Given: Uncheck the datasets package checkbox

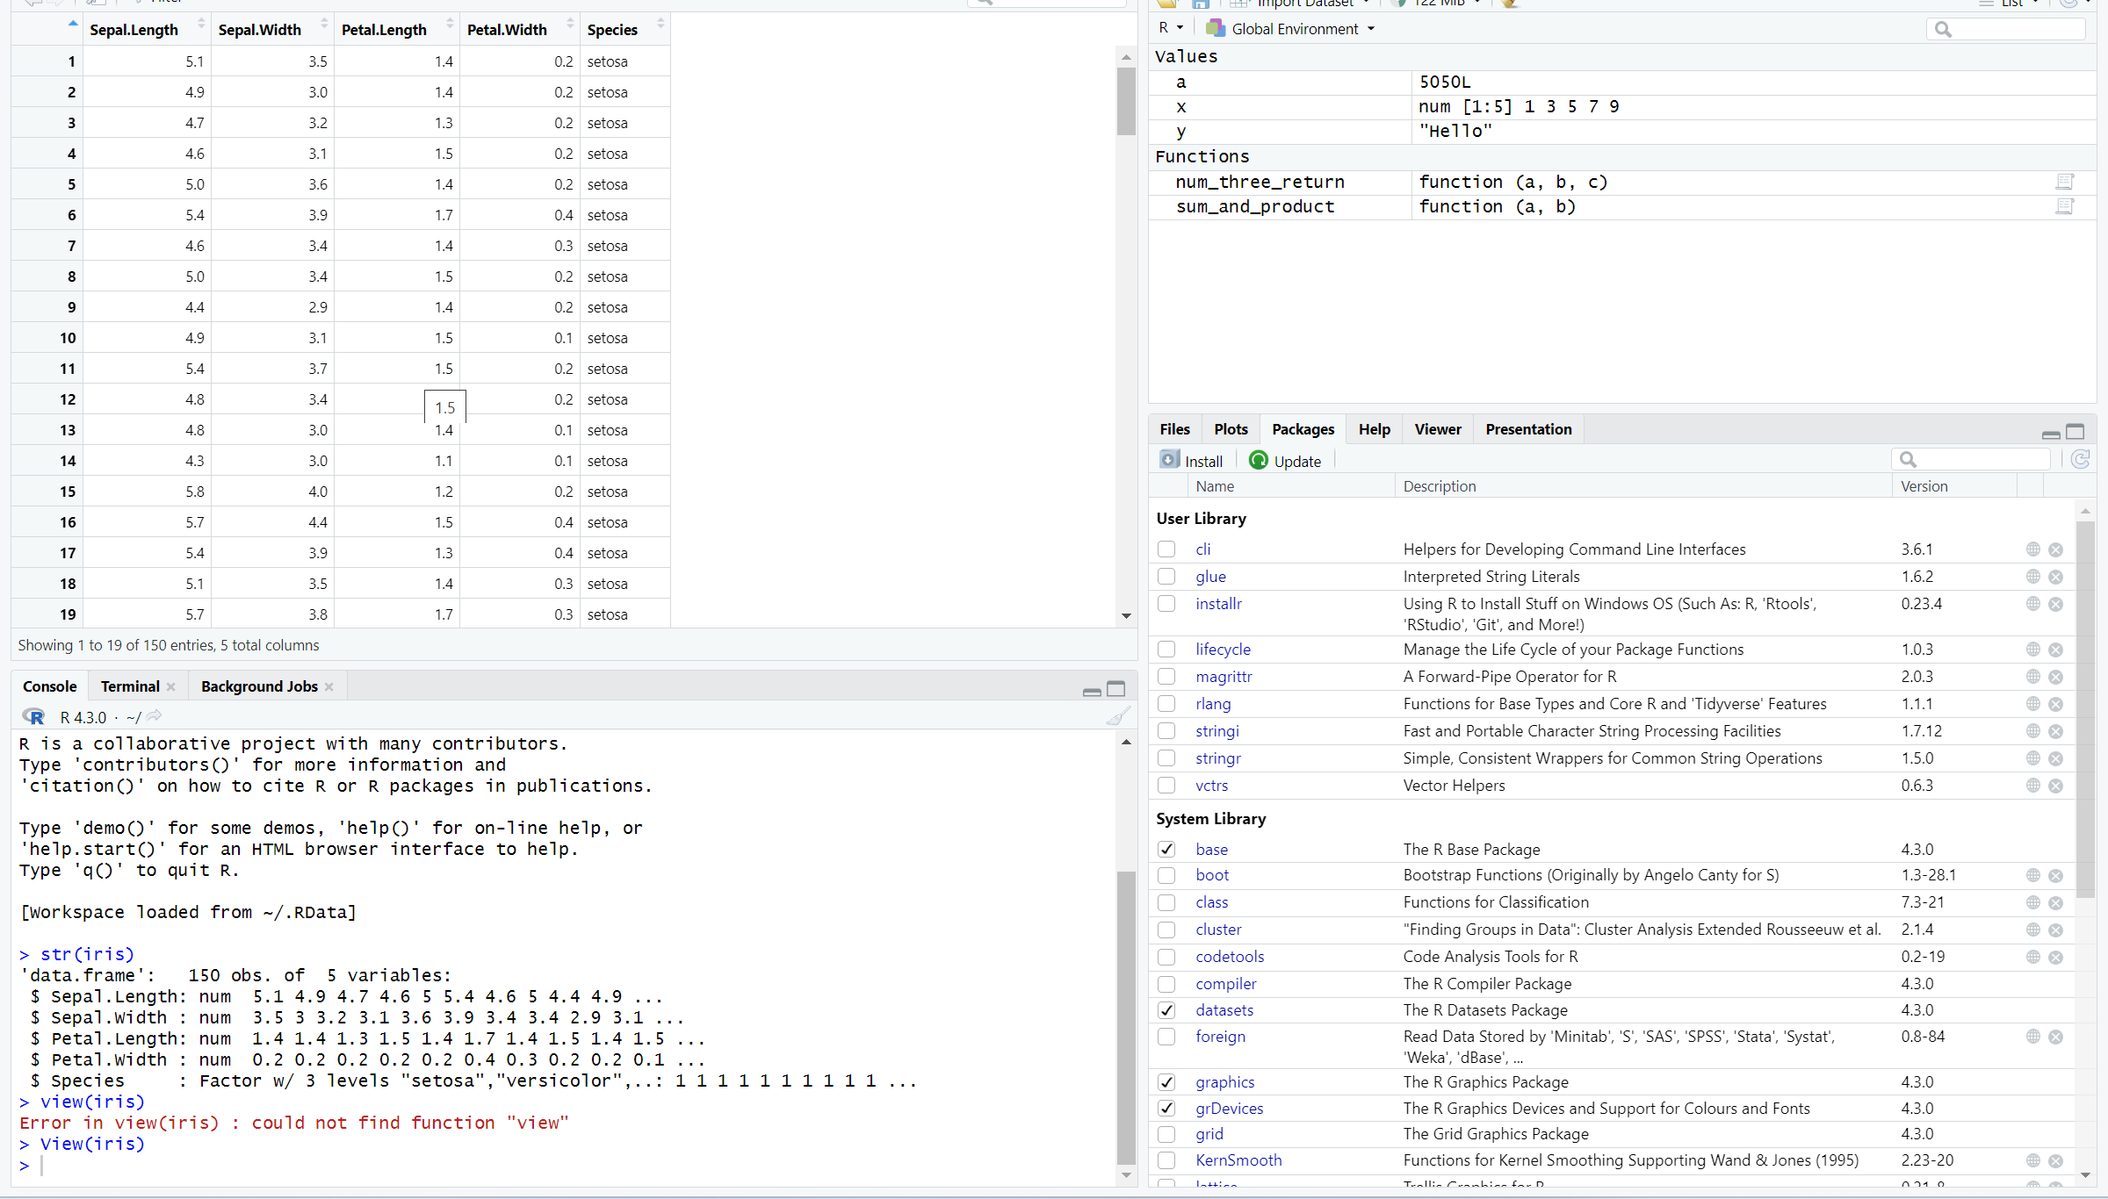Looking at the screenshot, I should [1166, 1010].
